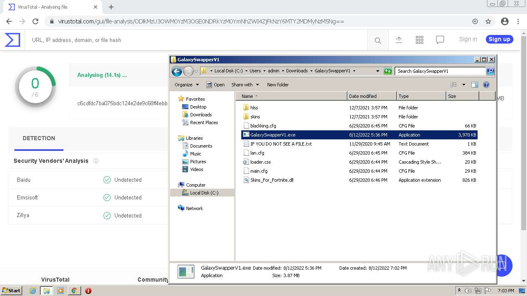
Task: Open the Windows Start menu
Action: (x=12, y=291)
